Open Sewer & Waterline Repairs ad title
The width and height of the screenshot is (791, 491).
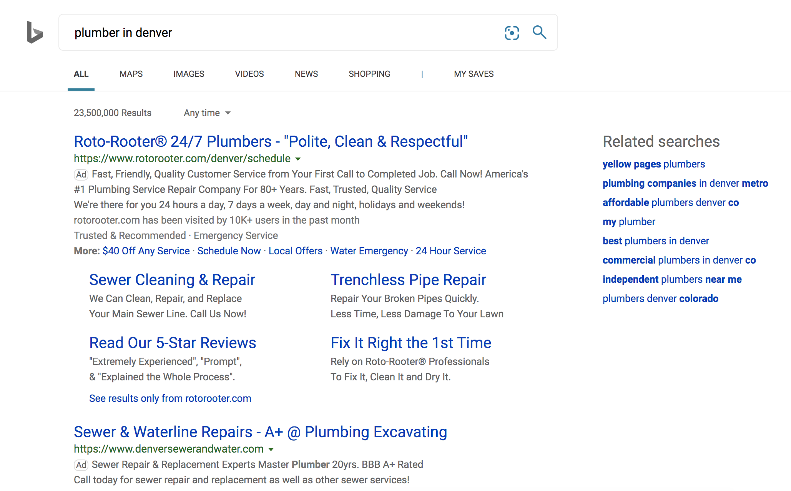[260, 432]
